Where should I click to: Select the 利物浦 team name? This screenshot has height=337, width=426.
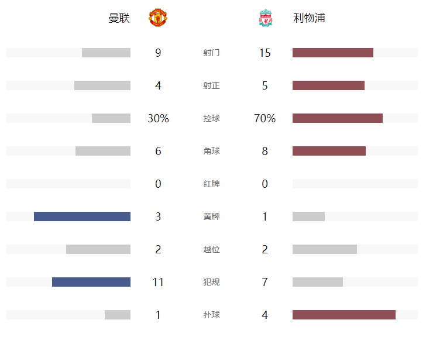coord(309,18)
